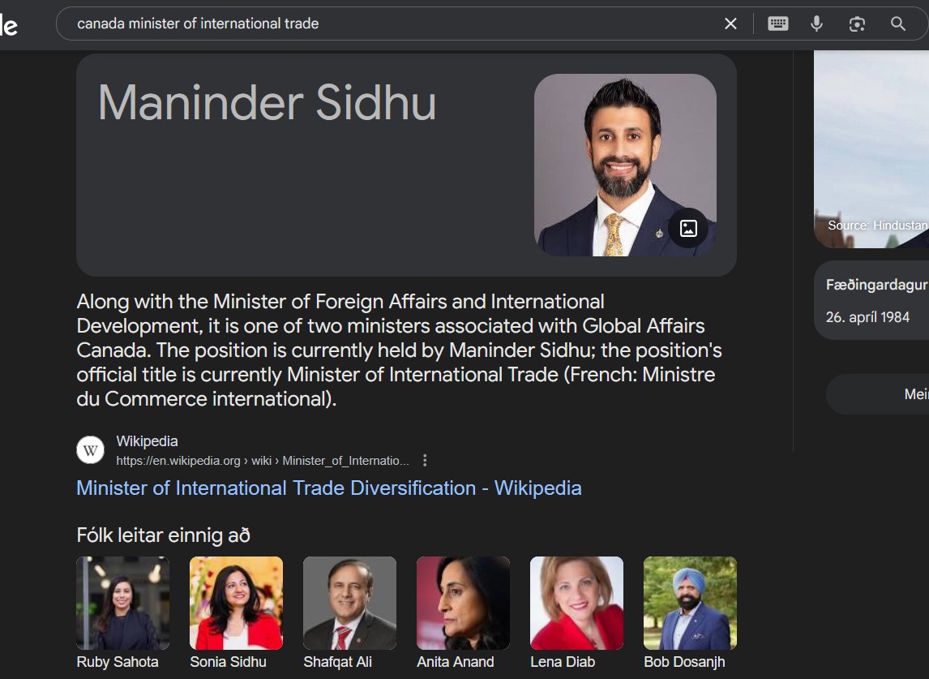Click the Hindustan source image in the side panel
This screenshot has width=929, height=679.
tap(871, 148)
